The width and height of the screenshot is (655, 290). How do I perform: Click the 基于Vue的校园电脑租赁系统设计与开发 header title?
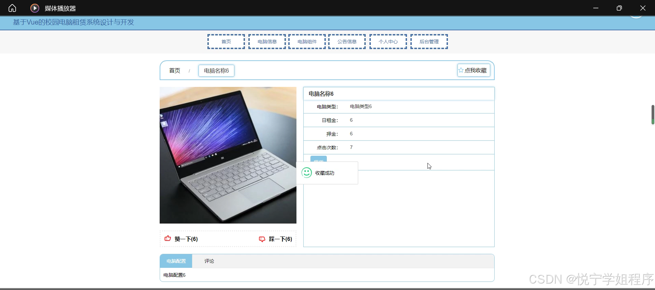pos(73,22)
